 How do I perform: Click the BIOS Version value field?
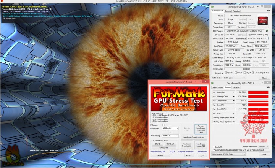[244, 31]
